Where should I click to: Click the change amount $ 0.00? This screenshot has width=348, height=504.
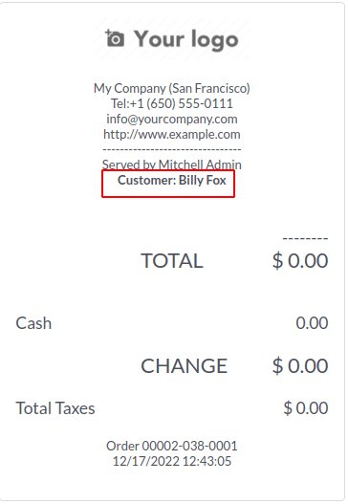[x=300, y=366]
